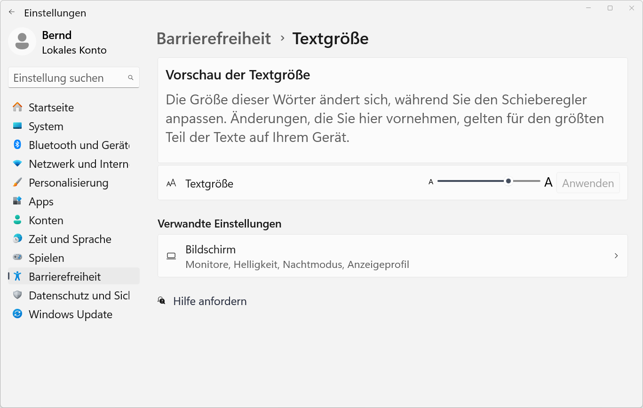Image resolution: width=643 pixels, height=408 pixels.
Task: Expand Bildschirm settings via chevron
Action: coord(616,256)
